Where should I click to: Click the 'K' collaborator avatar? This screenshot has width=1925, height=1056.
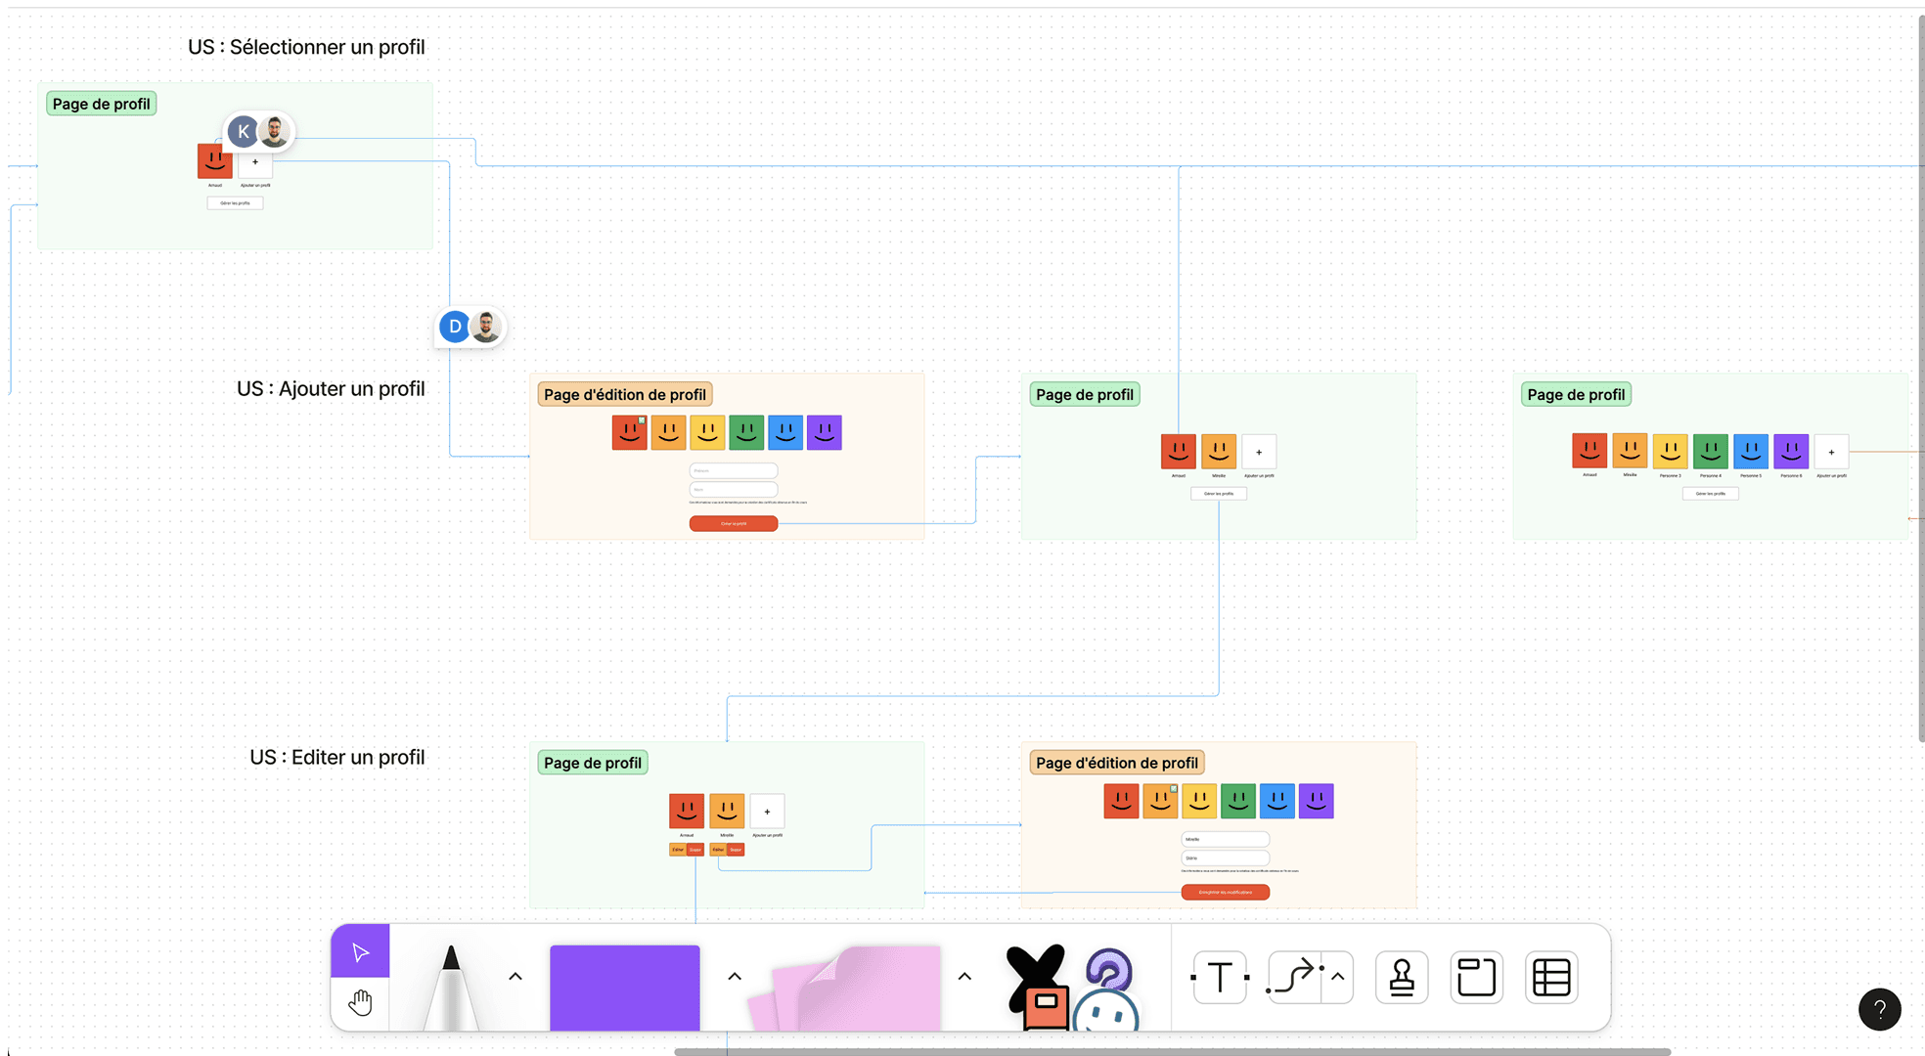click(x=243, y=131)
